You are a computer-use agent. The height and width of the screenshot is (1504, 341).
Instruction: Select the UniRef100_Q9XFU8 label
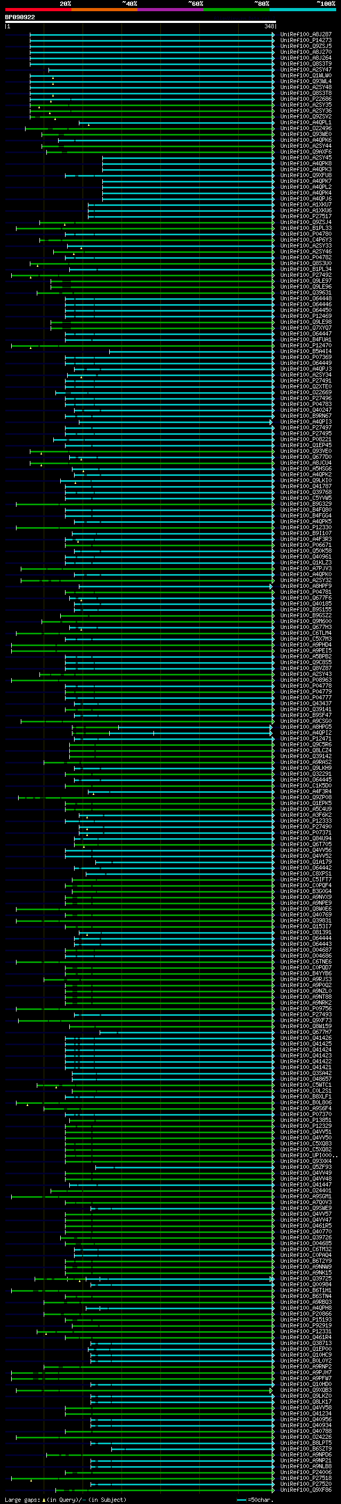[x=306, y=175]
